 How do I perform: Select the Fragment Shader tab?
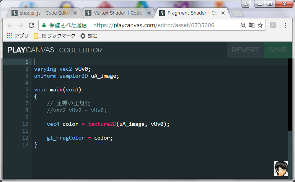pyautogui.click(x=192, y=13)
